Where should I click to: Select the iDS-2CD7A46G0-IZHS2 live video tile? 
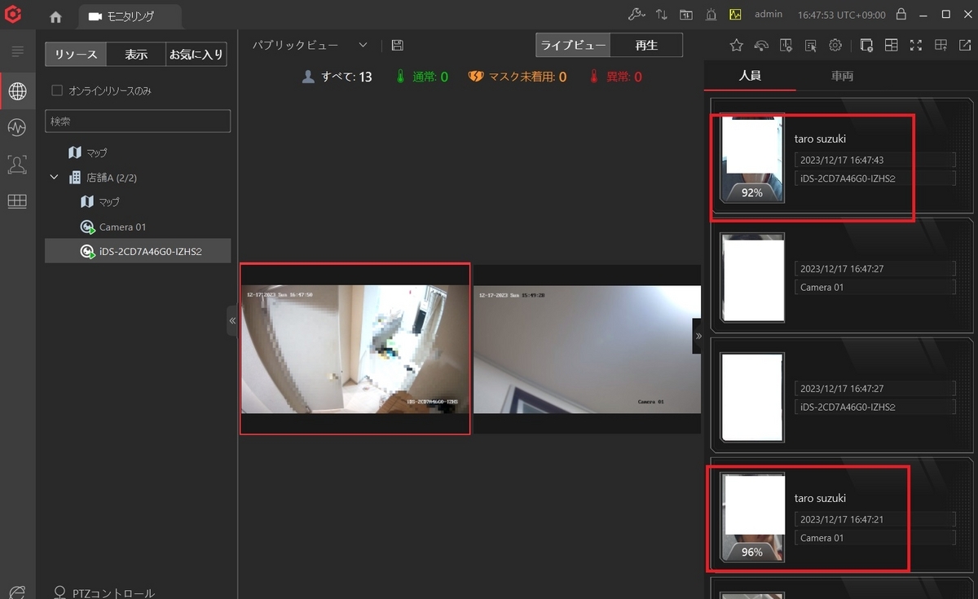pyautogui.click(x=355, y=349)
